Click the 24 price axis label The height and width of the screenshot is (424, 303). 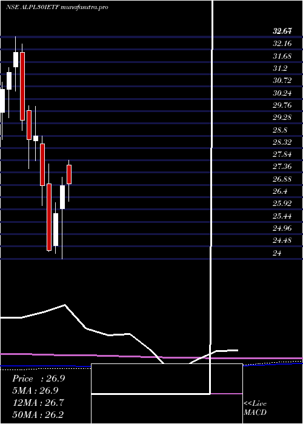pyautogui.click(x=277, y=253)
